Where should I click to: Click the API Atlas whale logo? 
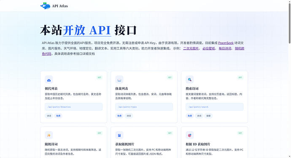tap(45, 6)
